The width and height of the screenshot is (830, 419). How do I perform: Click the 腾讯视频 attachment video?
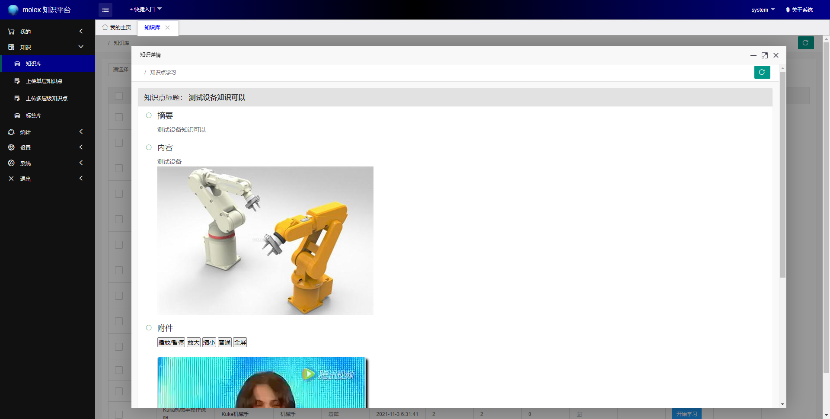[x=262, y=382]
